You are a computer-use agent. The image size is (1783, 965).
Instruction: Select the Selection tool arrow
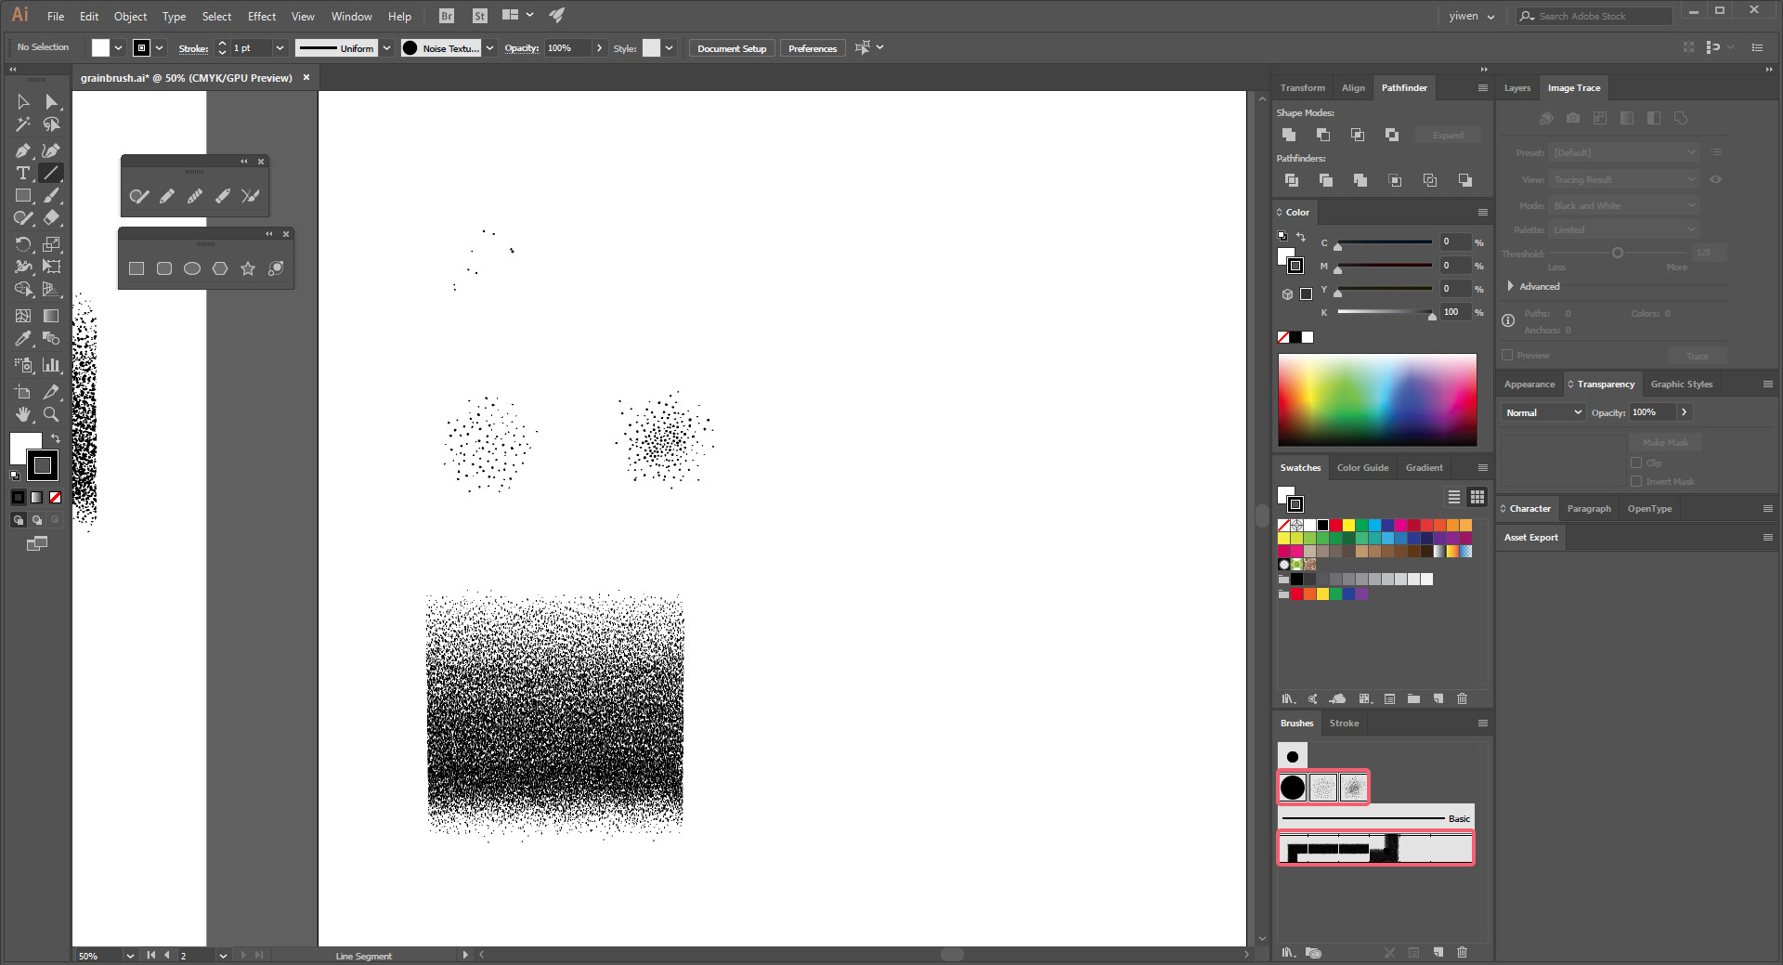(x=23, y=102)
